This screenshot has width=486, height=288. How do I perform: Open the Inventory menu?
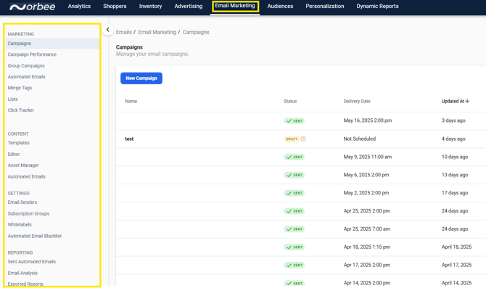150,7
